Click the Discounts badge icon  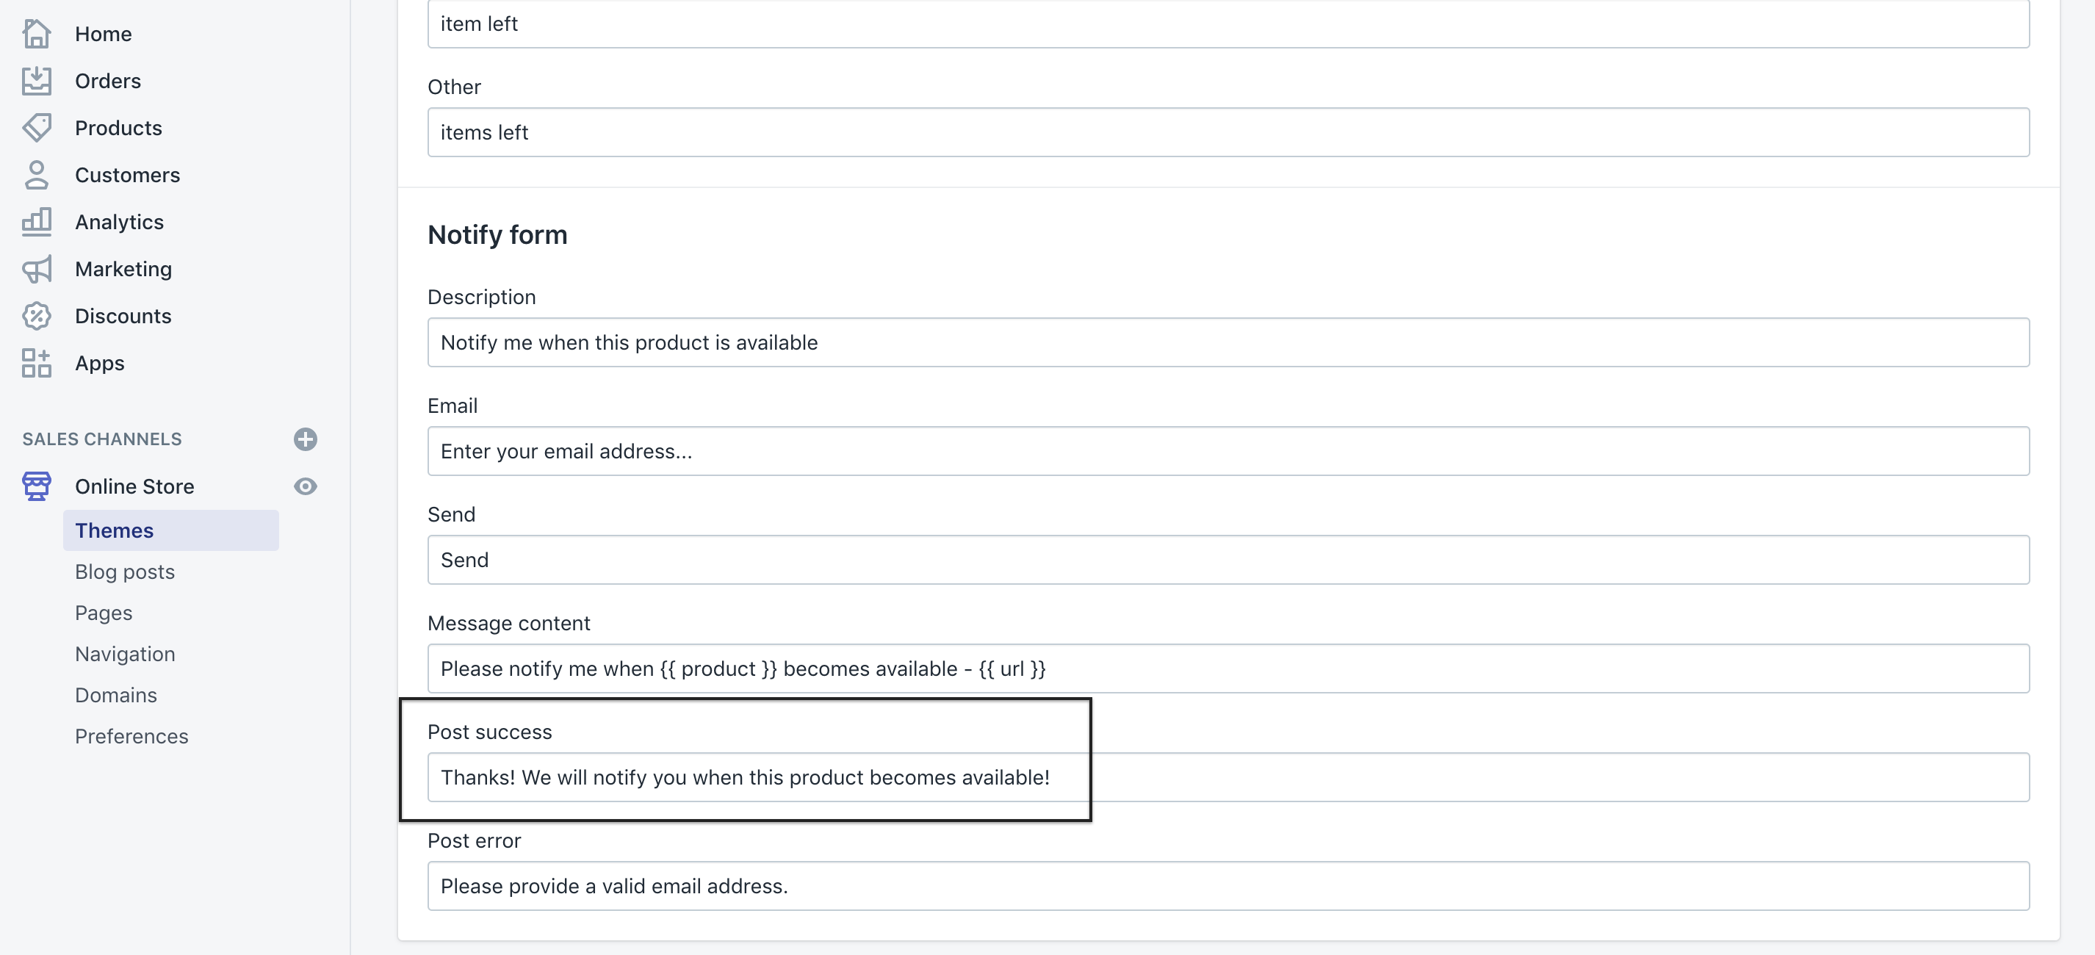tap(37, 317)
